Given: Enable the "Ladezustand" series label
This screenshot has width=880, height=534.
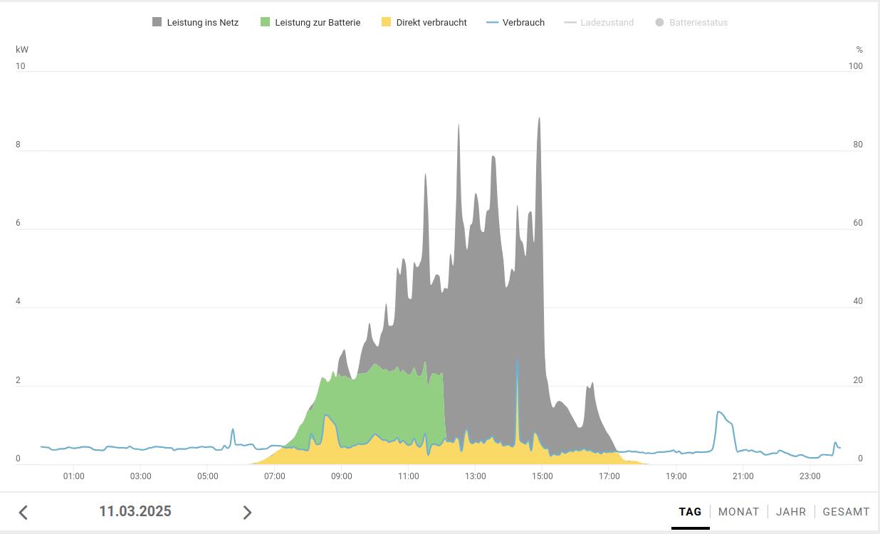Looking at the screenshot, I should (607, 22).
